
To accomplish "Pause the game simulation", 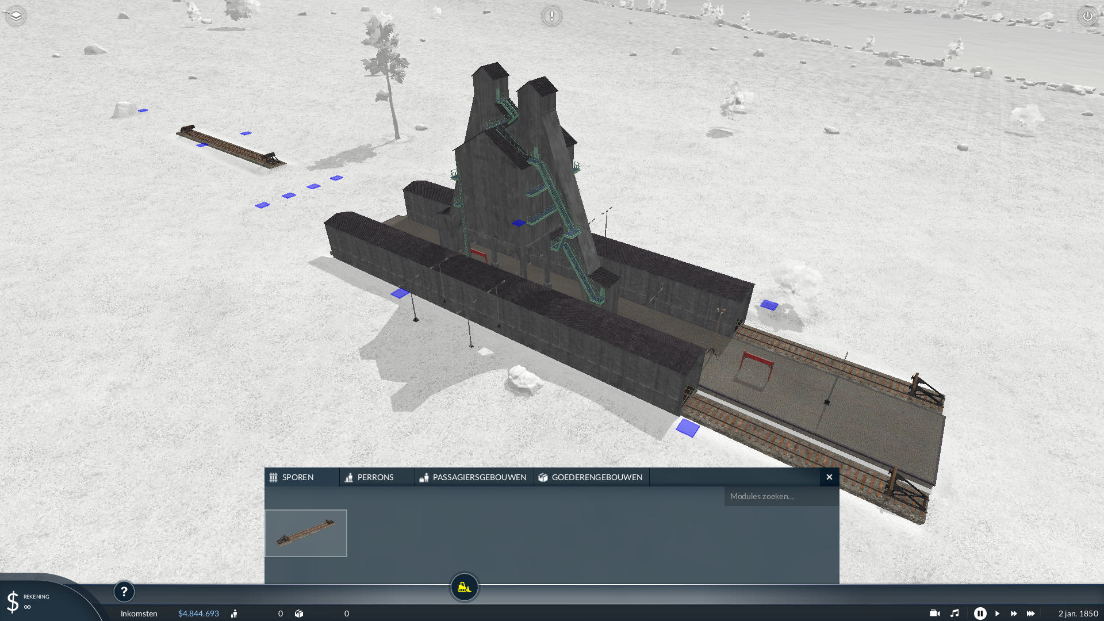I will pyautogui.click(x=980, y=614).
